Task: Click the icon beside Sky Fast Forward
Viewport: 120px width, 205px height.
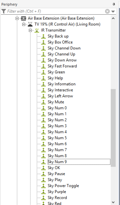Action: (43, 66)
